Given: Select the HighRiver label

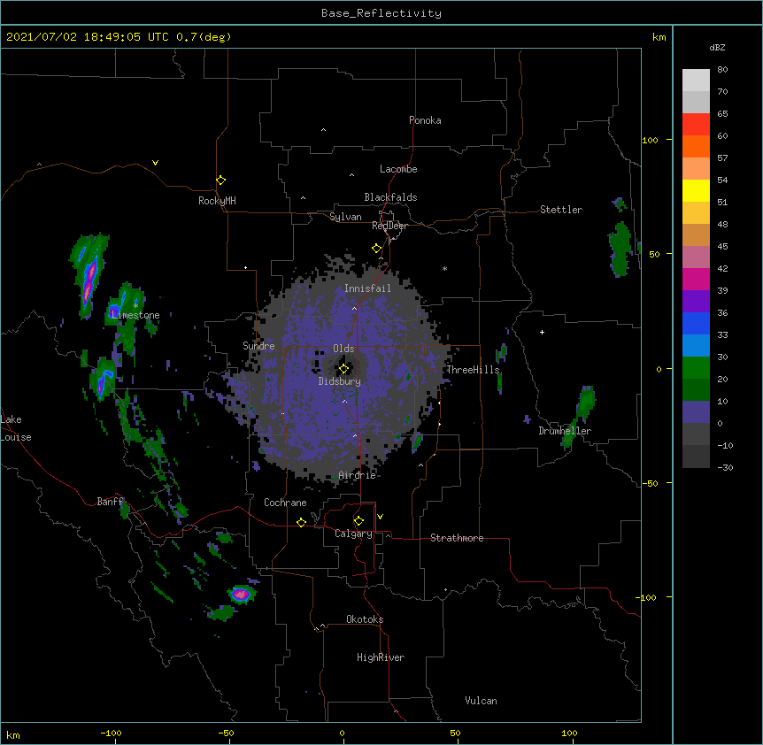Looking at the screenshot, I should click(381, 657).
